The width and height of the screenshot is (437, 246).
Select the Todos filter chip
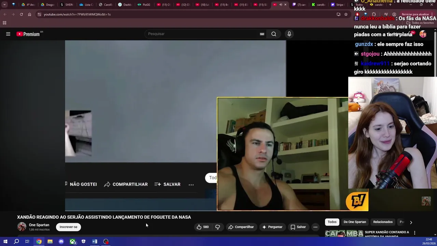tap(332, 222)
